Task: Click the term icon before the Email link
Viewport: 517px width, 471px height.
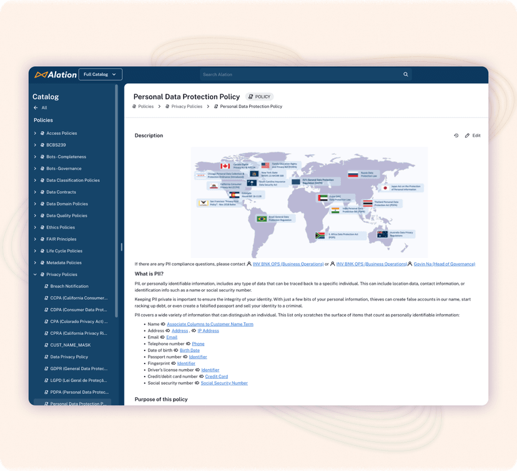Action: [x=162, y=337]
